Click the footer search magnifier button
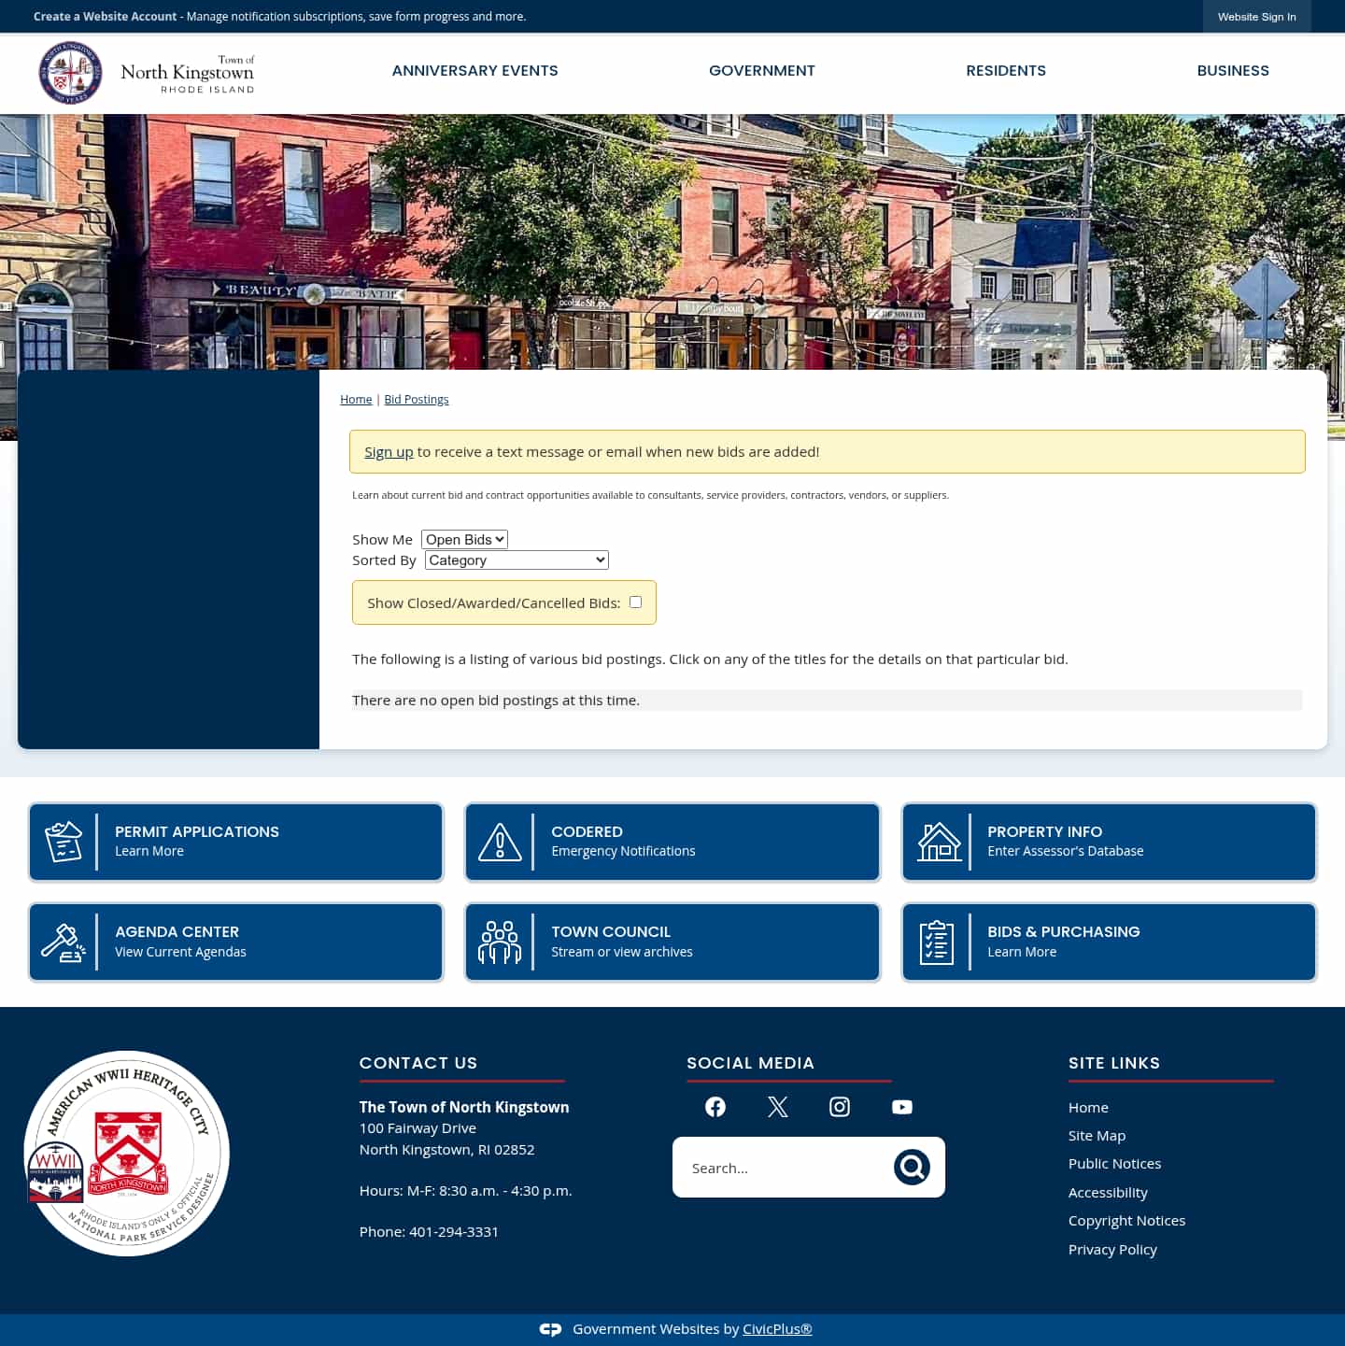1345x1346 pixels. (912, 1167)
